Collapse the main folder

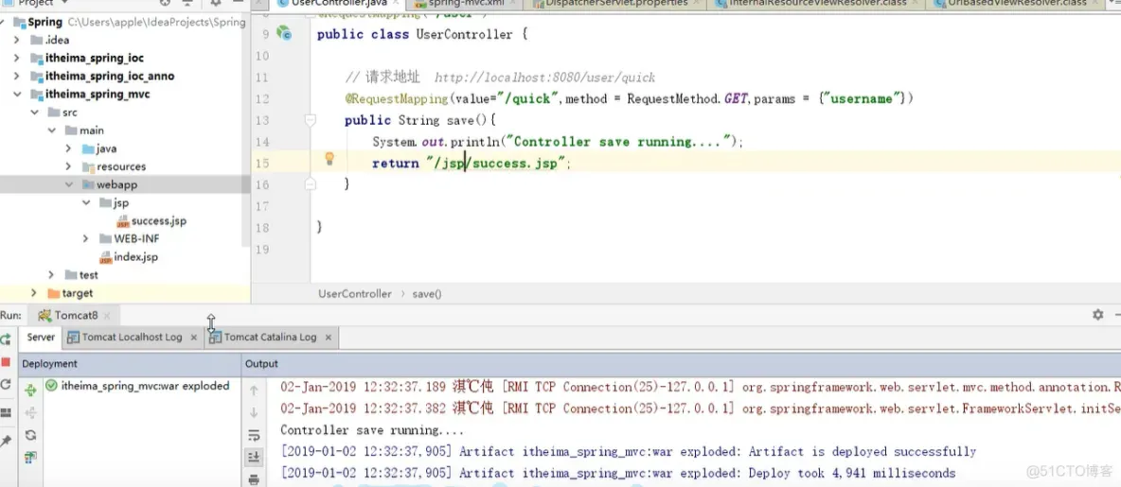tap(51, 130)
